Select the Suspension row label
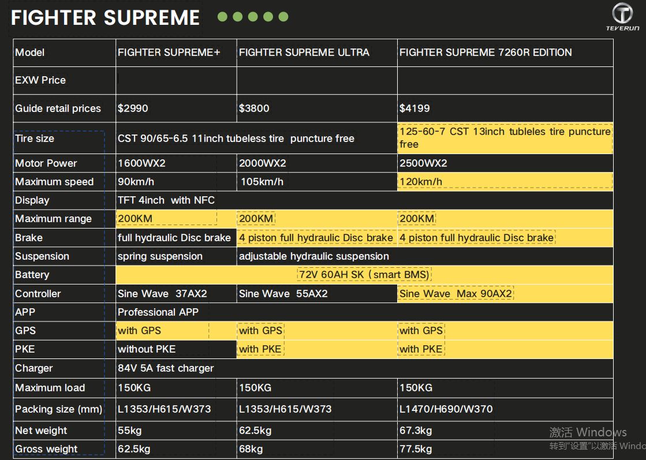Viewport: 646px width, 460px height. pyautogui.click(x=42, y=256)
